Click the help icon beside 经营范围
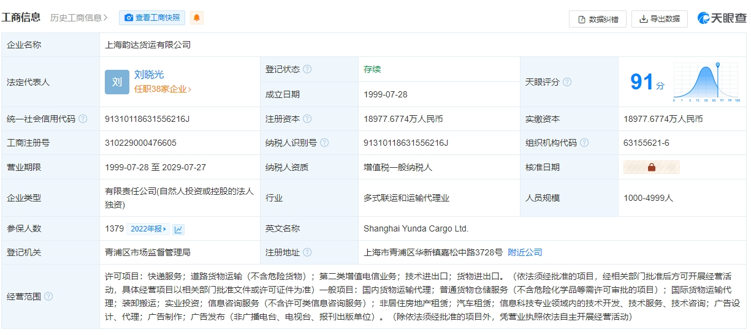The width and height of the screenshot is (751, 335). point(48,296)
